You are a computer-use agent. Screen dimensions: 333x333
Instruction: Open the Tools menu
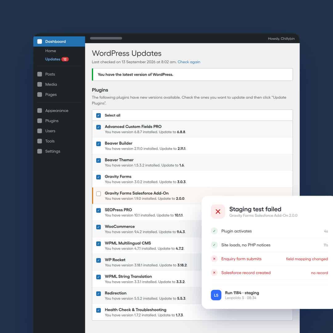click(50, 141)
